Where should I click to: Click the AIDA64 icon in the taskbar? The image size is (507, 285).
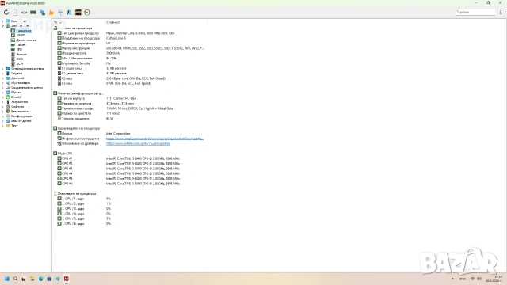(67, 279)
